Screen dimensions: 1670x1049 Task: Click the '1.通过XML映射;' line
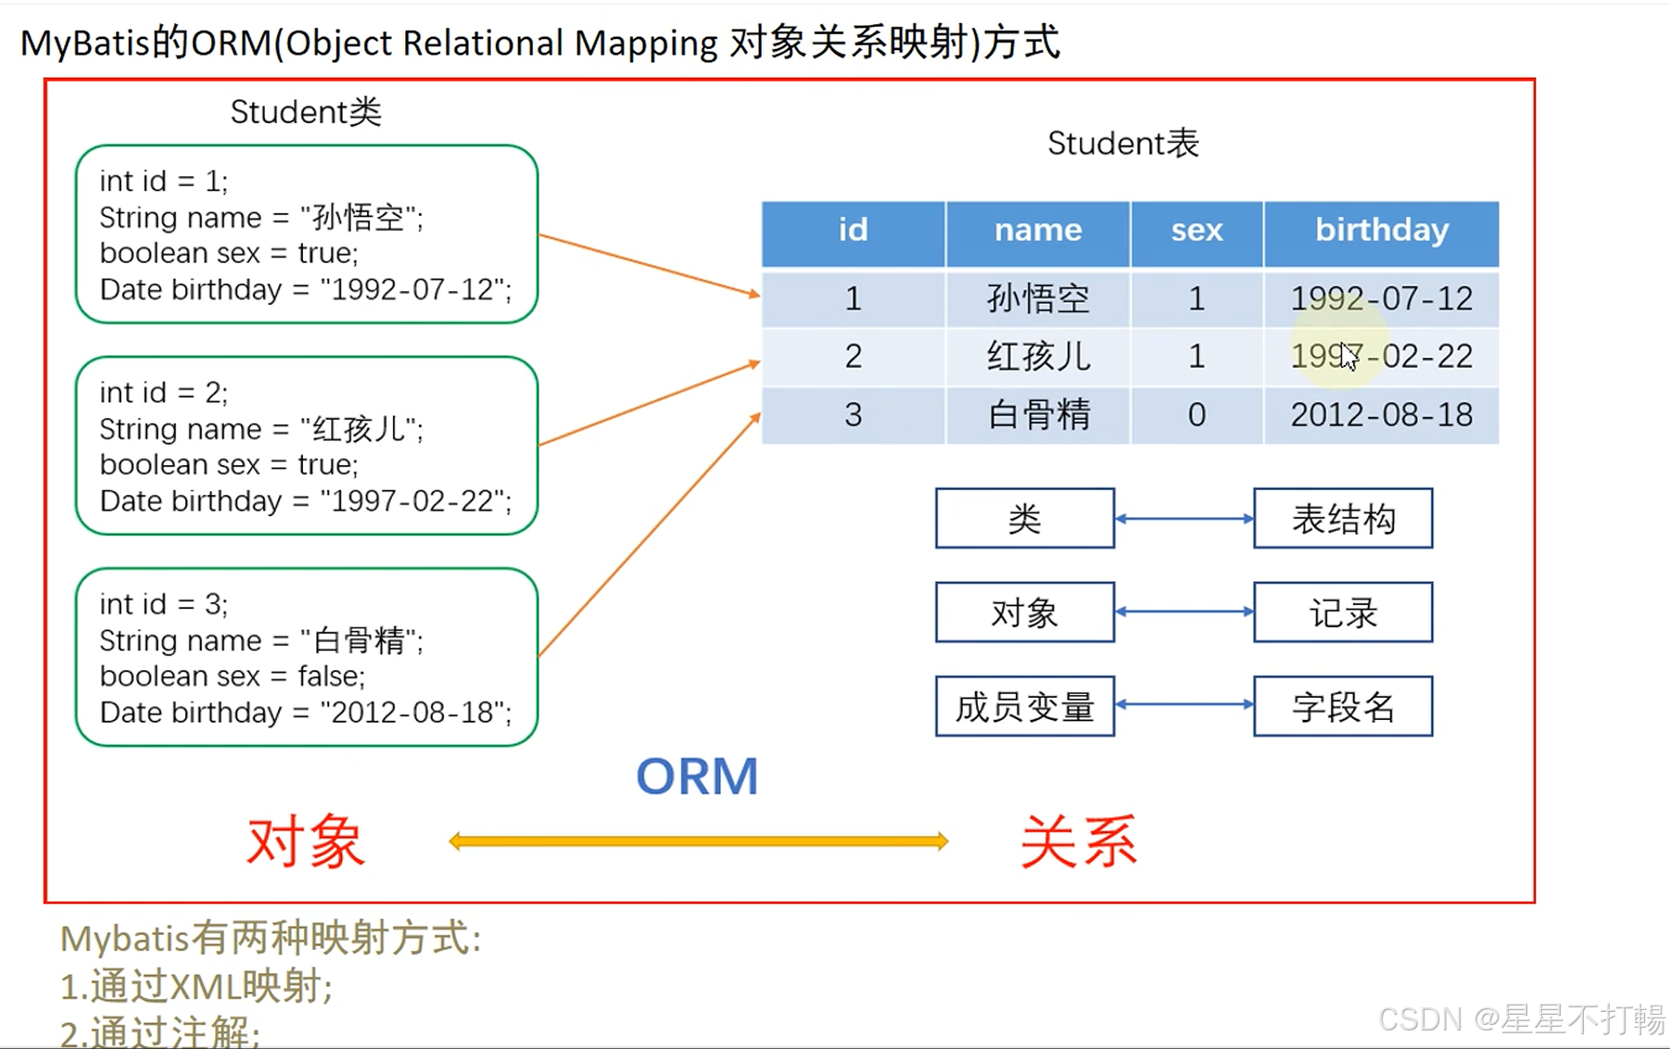(196, 986)
